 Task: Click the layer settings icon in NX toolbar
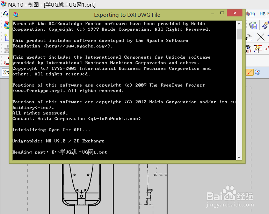click(253, 25)
